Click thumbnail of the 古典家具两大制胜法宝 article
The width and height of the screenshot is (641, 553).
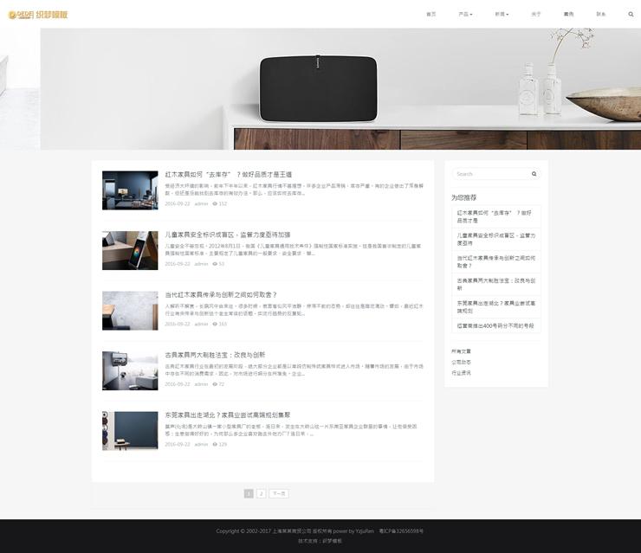click(x=130, y=371)
